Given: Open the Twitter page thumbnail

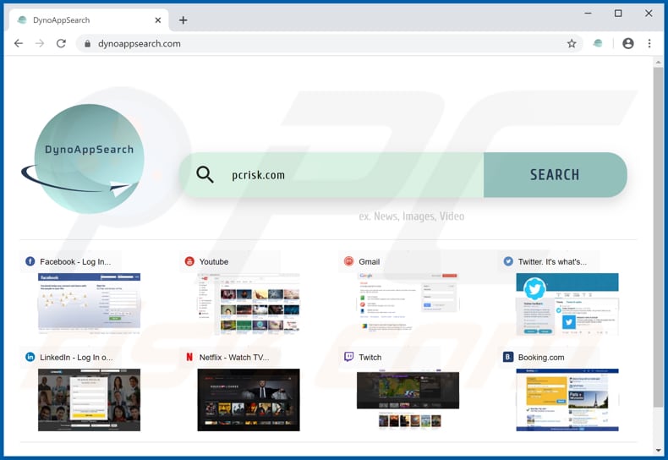Looking at the screenshot, I should 567,304.
